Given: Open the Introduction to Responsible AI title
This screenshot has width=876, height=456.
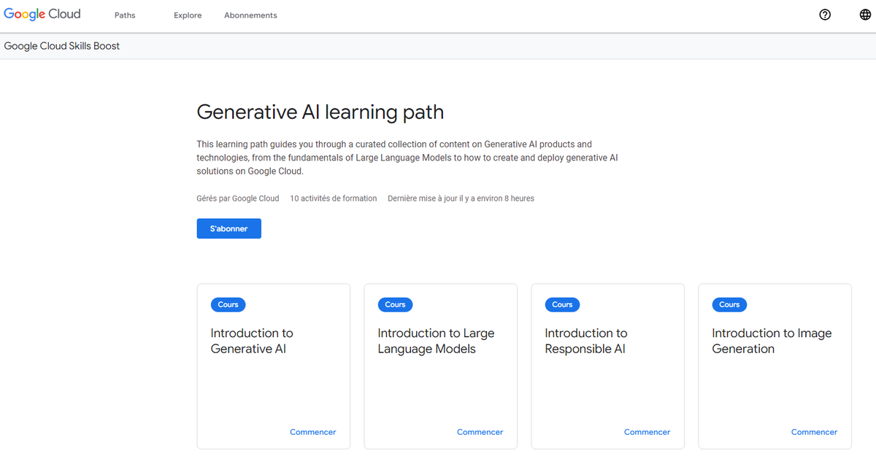Looking at the screenshot, I should pos(586,341).
